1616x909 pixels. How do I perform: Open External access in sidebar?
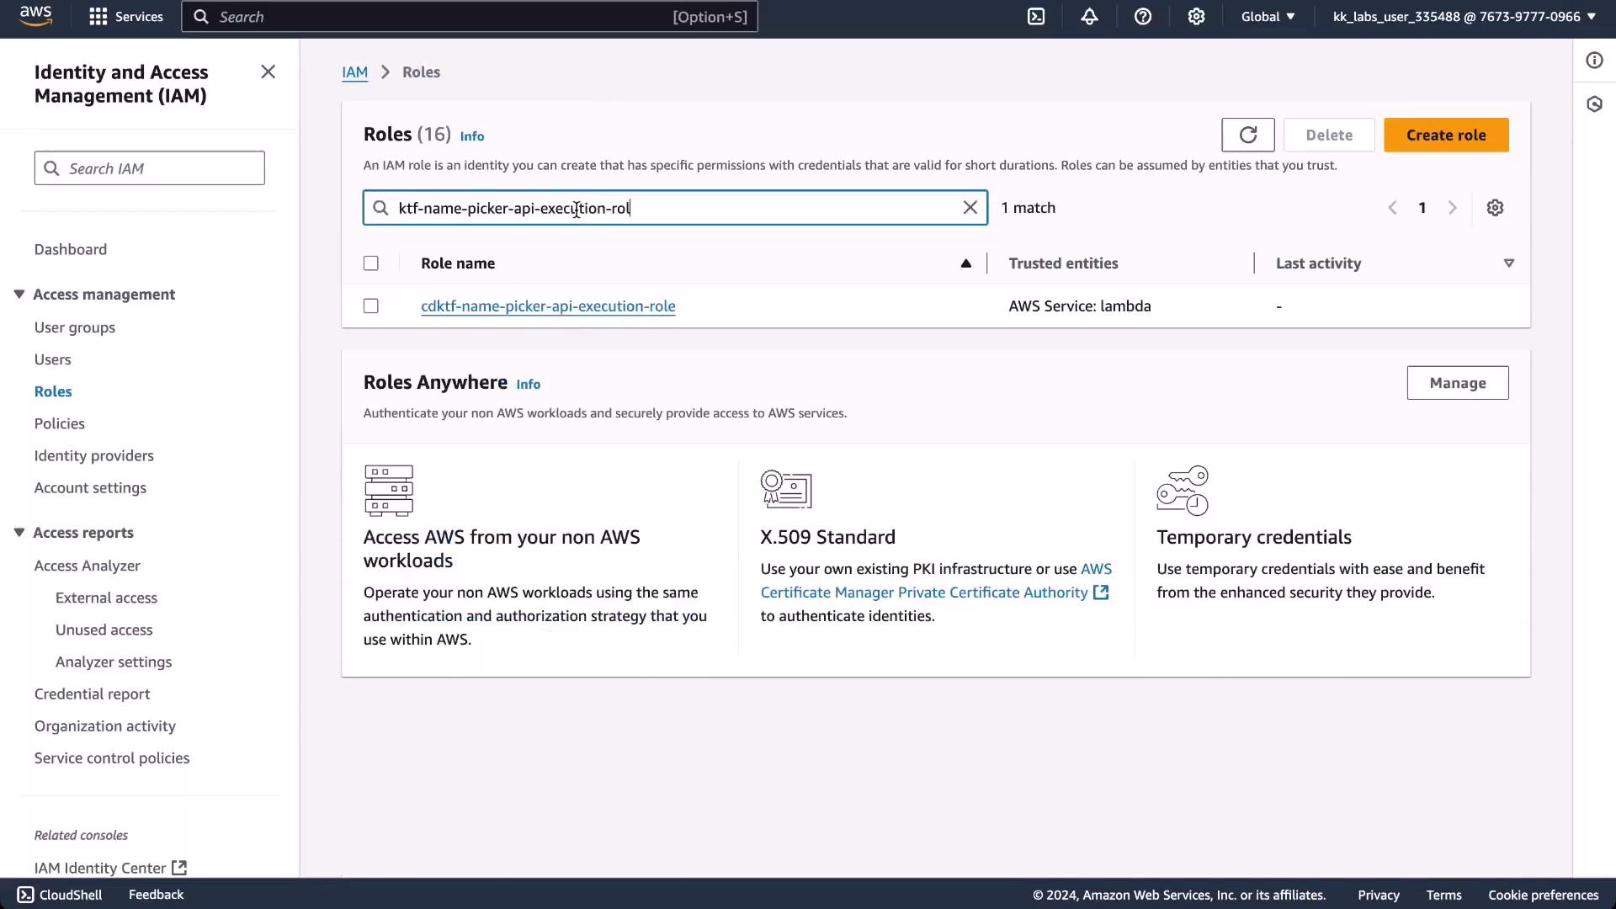(x=106, y=598)
